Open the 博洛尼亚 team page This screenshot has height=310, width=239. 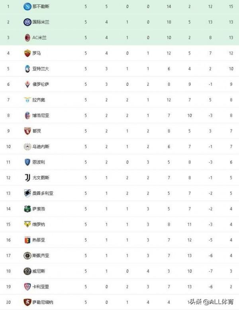tap(41, 116)
